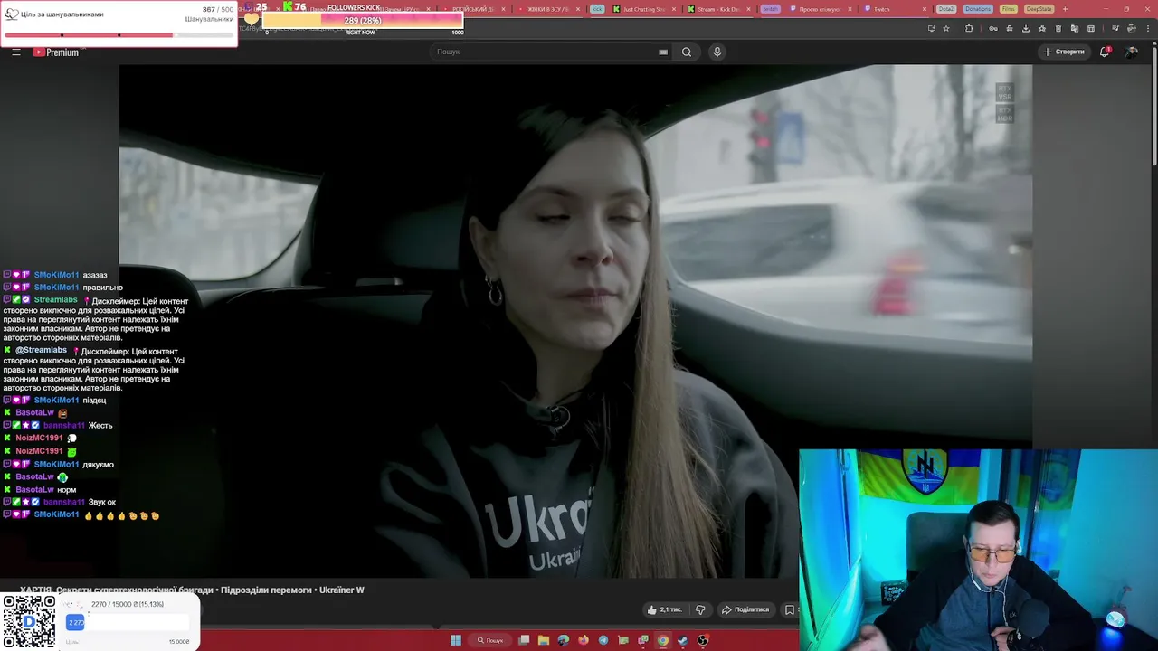The width and height of the screenshot is (1158, 651).
Task: Open Steam from taskbar
Action: tap(683, 640)
